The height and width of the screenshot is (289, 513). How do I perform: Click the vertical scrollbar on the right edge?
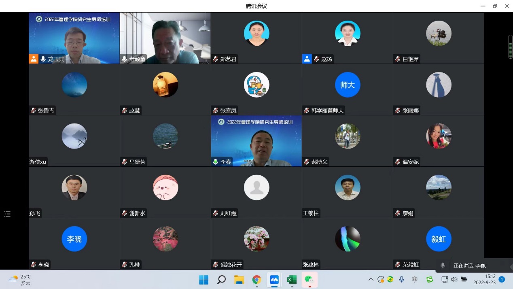click(x=510, y=47)
